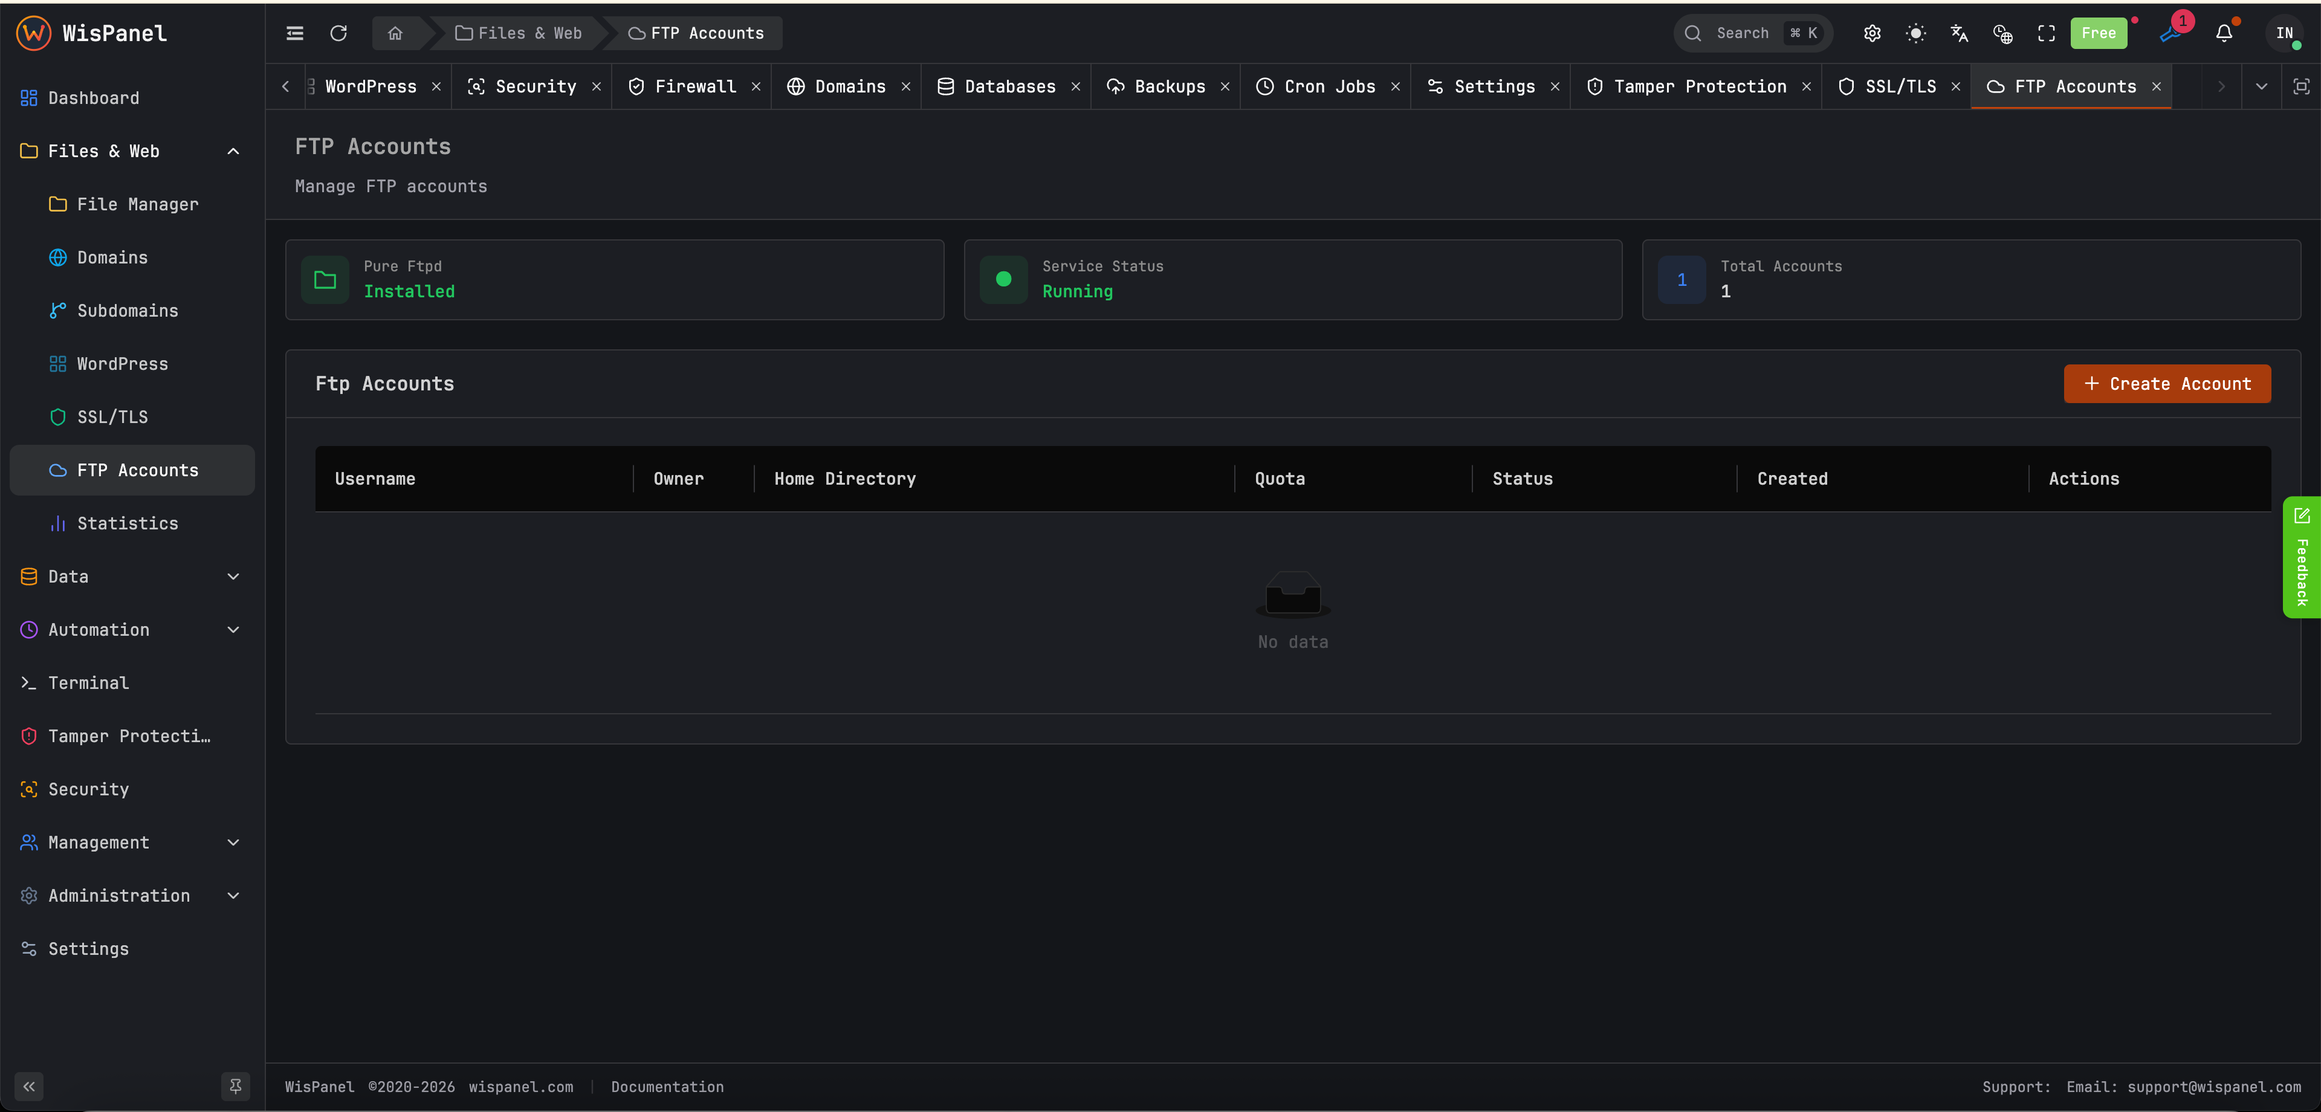Screen dimensions: 2321x1112
Task: Open File Manager in sidebar
Action: (132, 204)
